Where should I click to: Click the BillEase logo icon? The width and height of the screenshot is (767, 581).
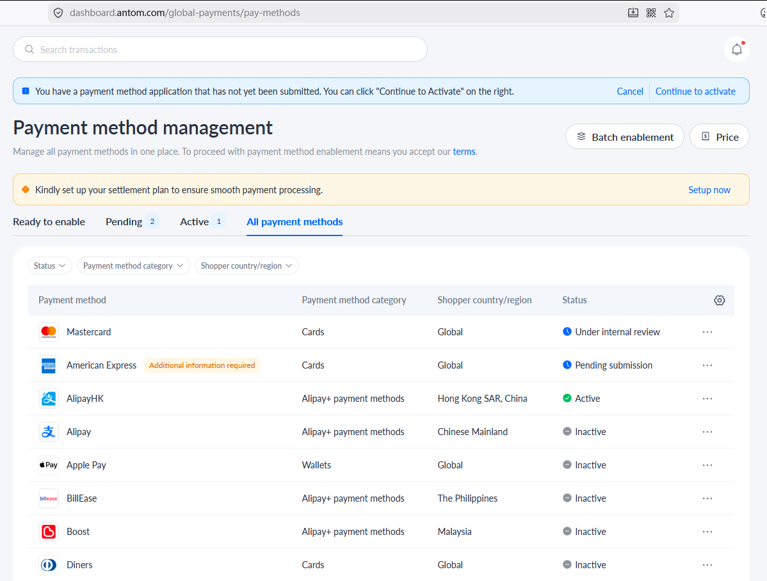pyautogui.click(x=49, y=498)
